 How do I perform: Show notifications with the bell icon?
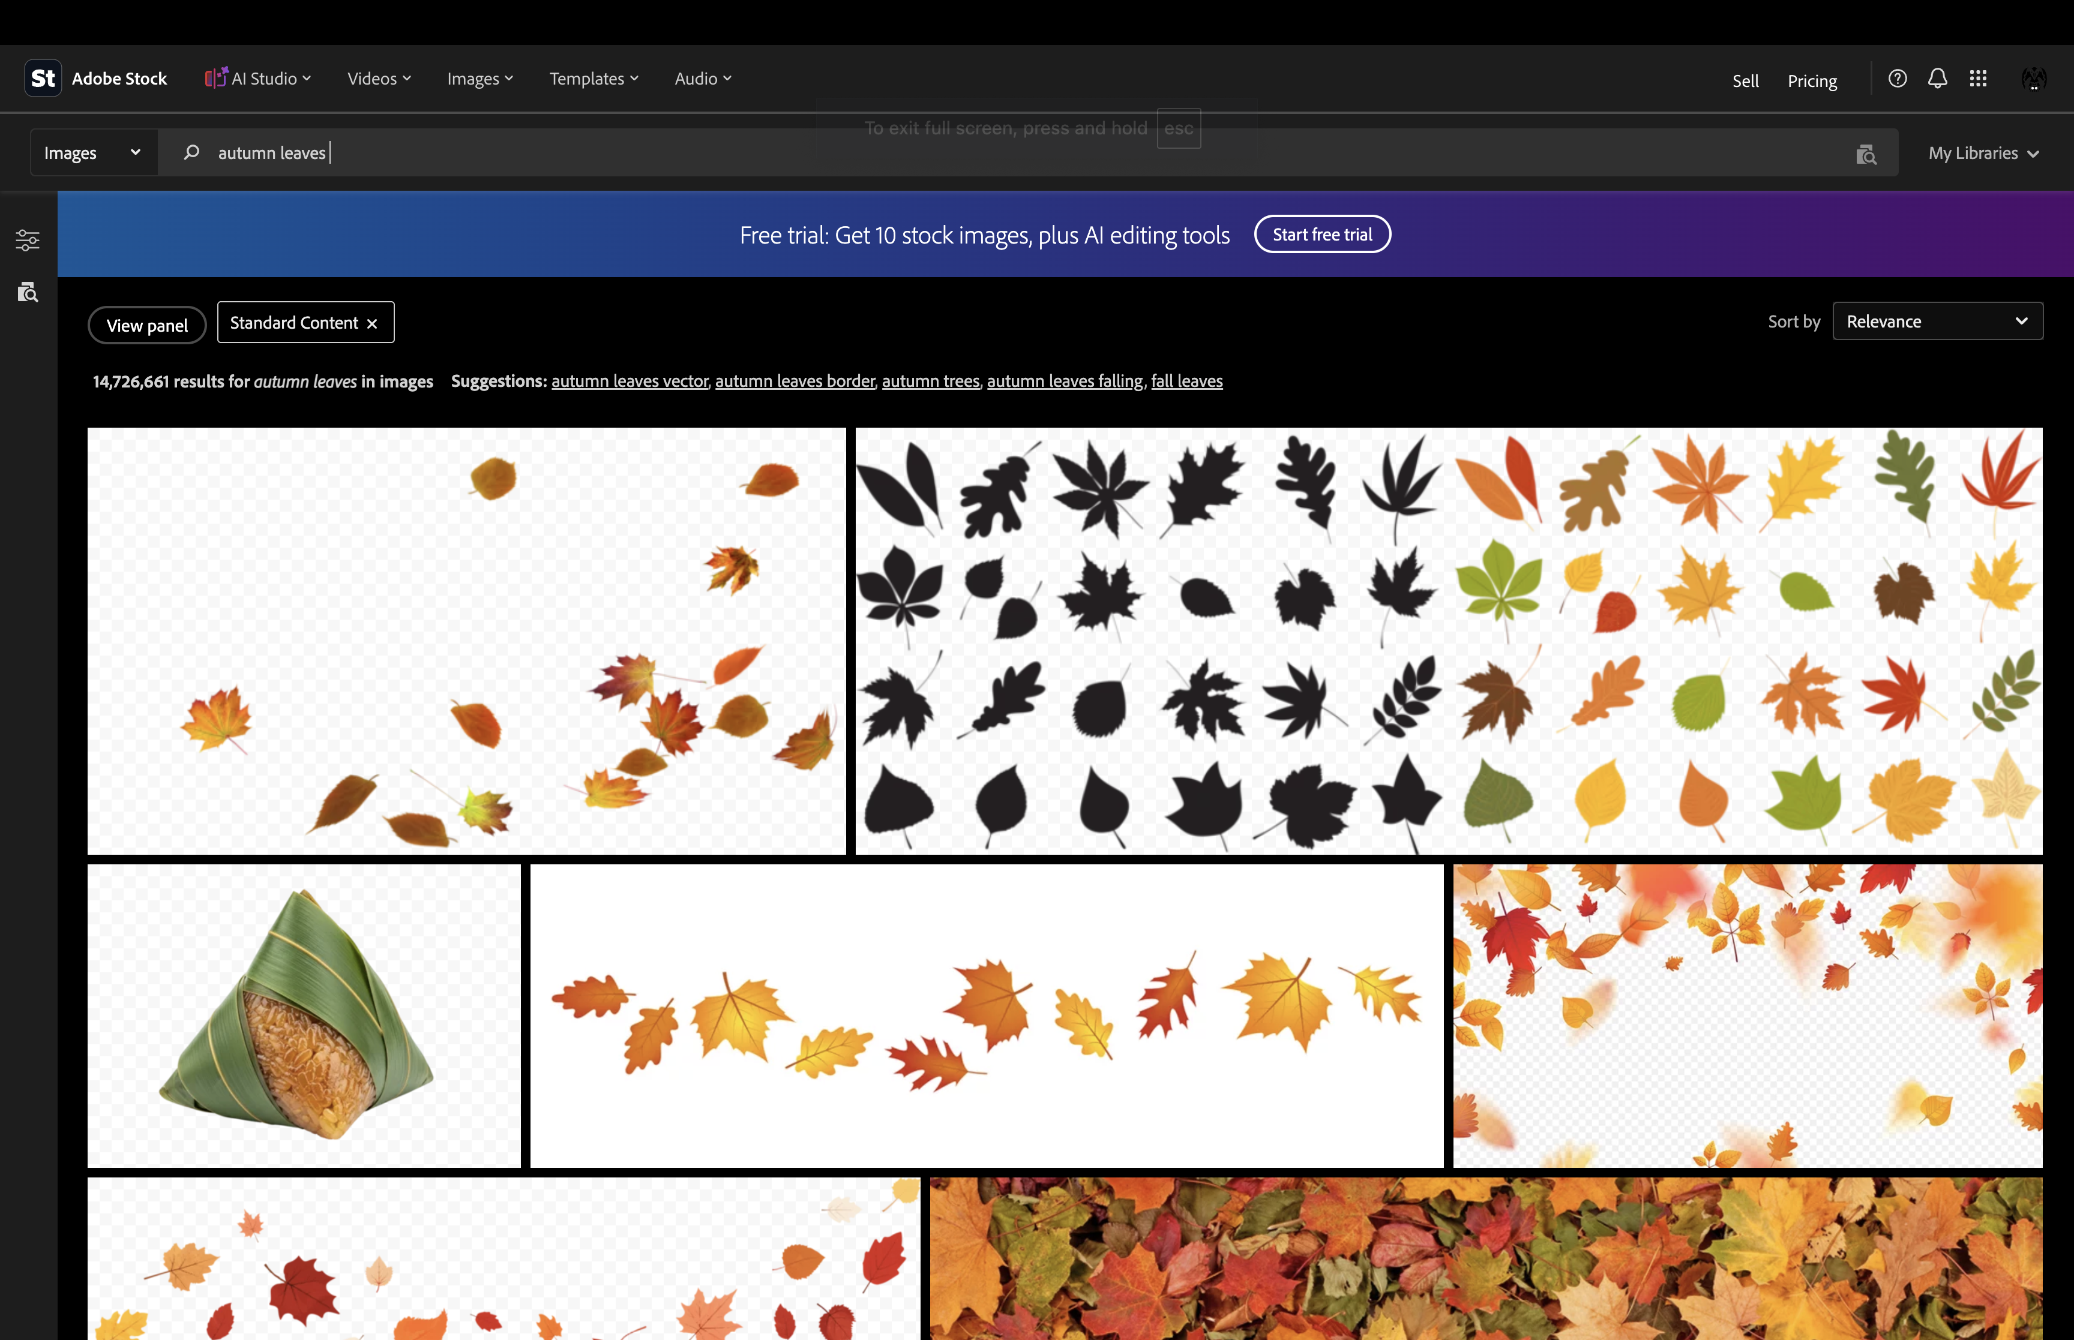click(x=1937, y=79)
